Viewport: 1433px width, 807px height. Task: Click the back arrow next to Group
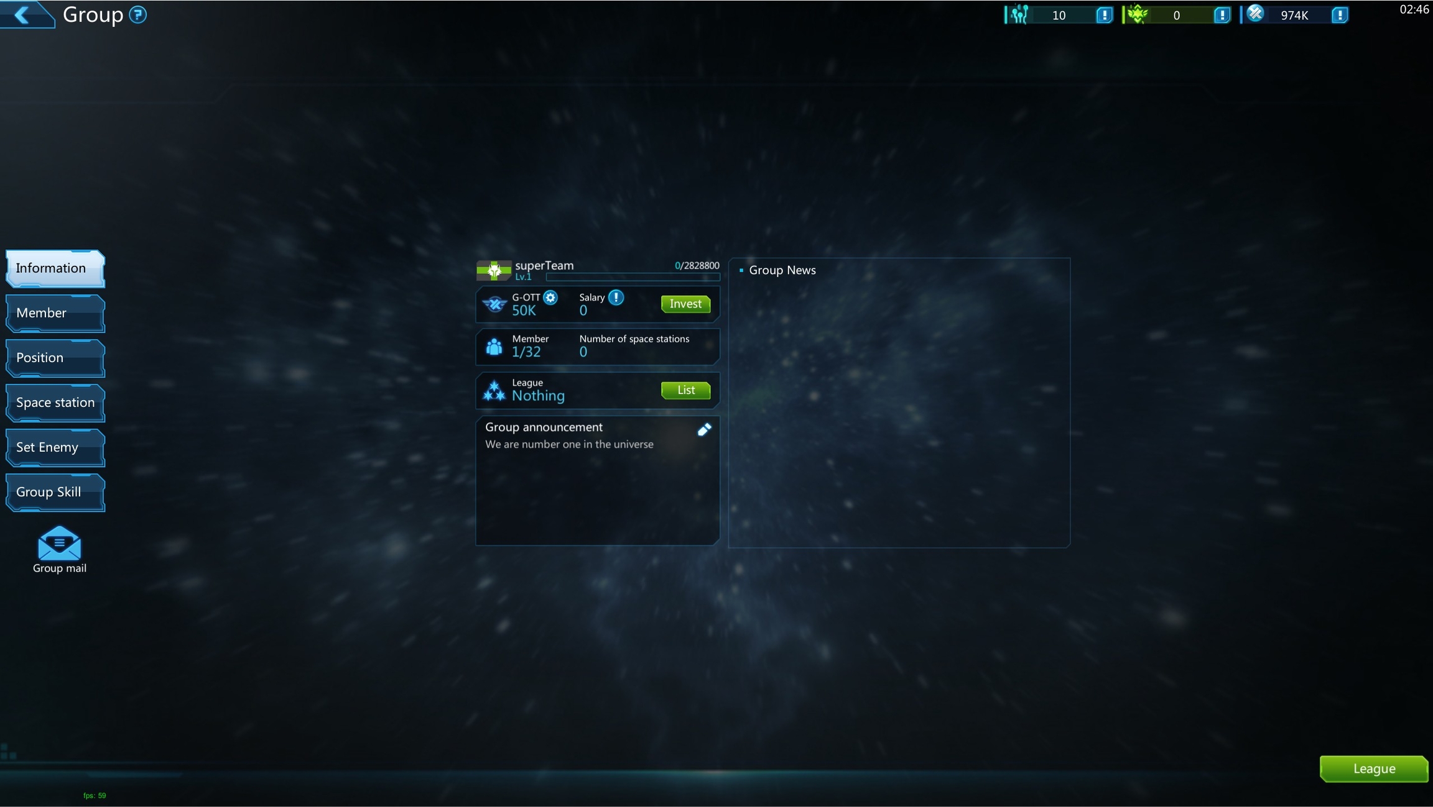[x=22, y=14]
